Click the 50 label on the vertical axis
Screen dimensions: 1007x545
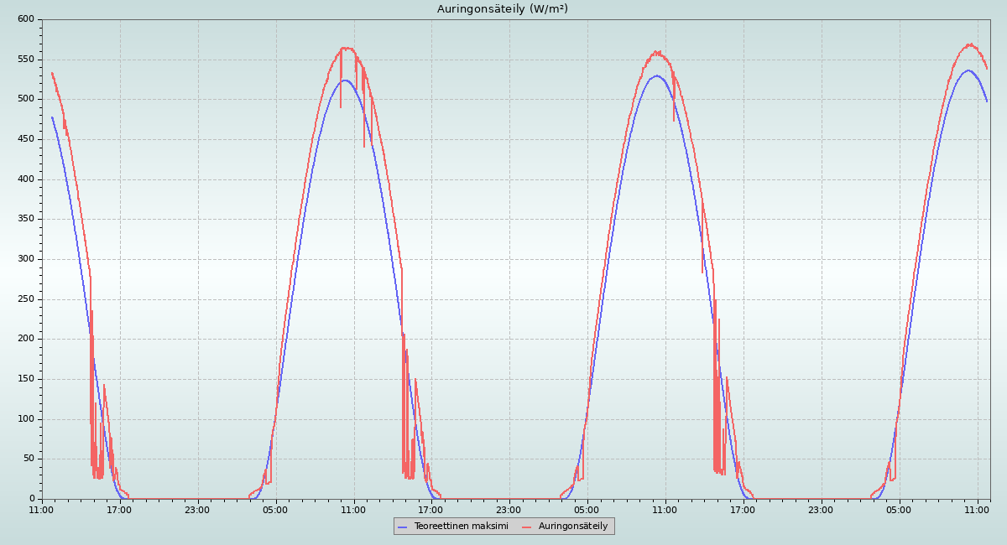tap(29, 459)
